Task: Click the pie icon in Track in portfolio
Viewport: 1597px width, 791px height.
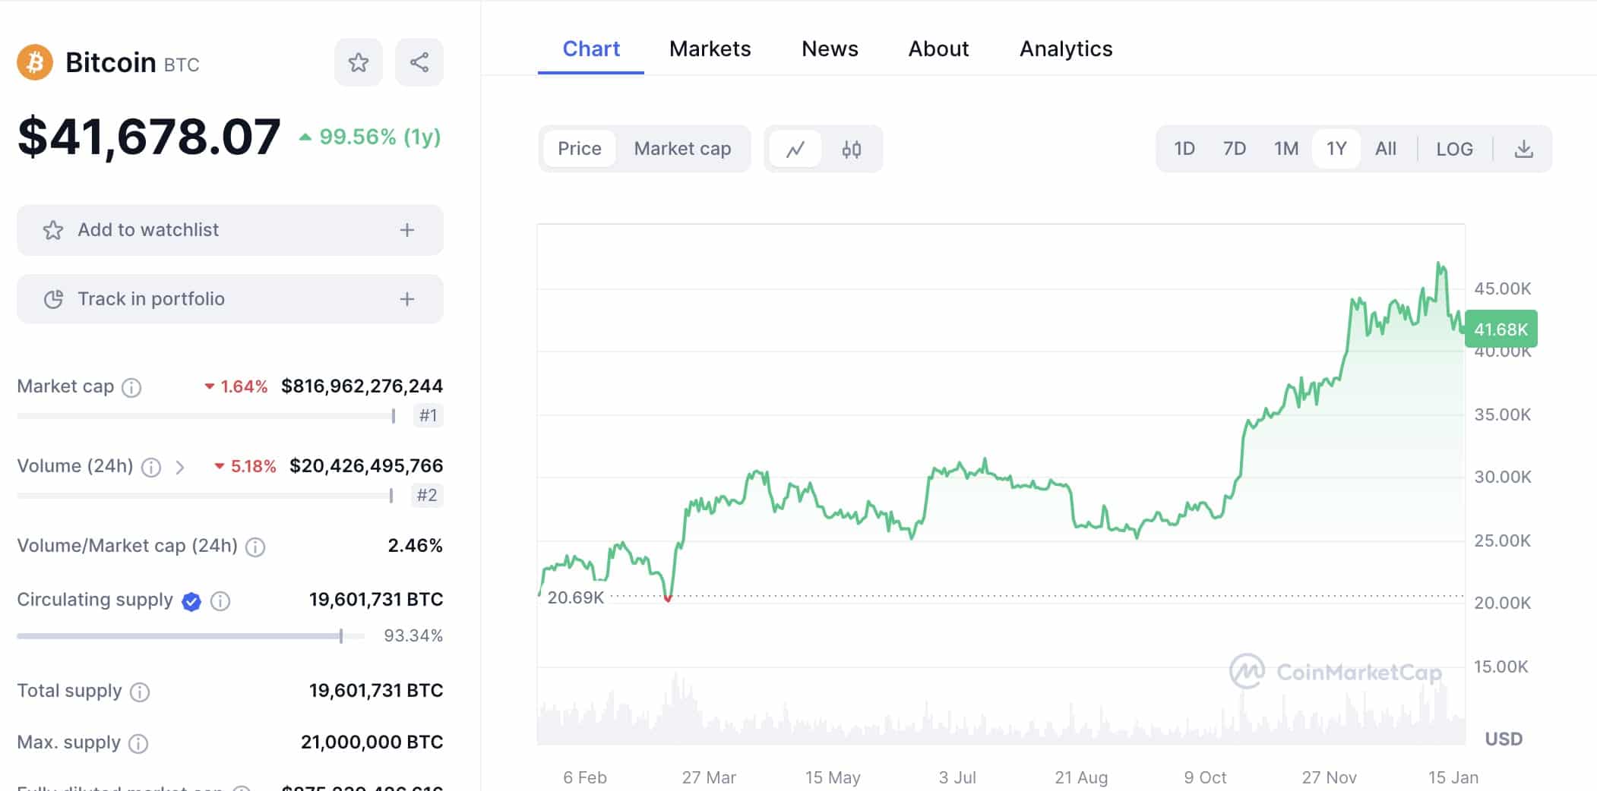Action: 53,299
